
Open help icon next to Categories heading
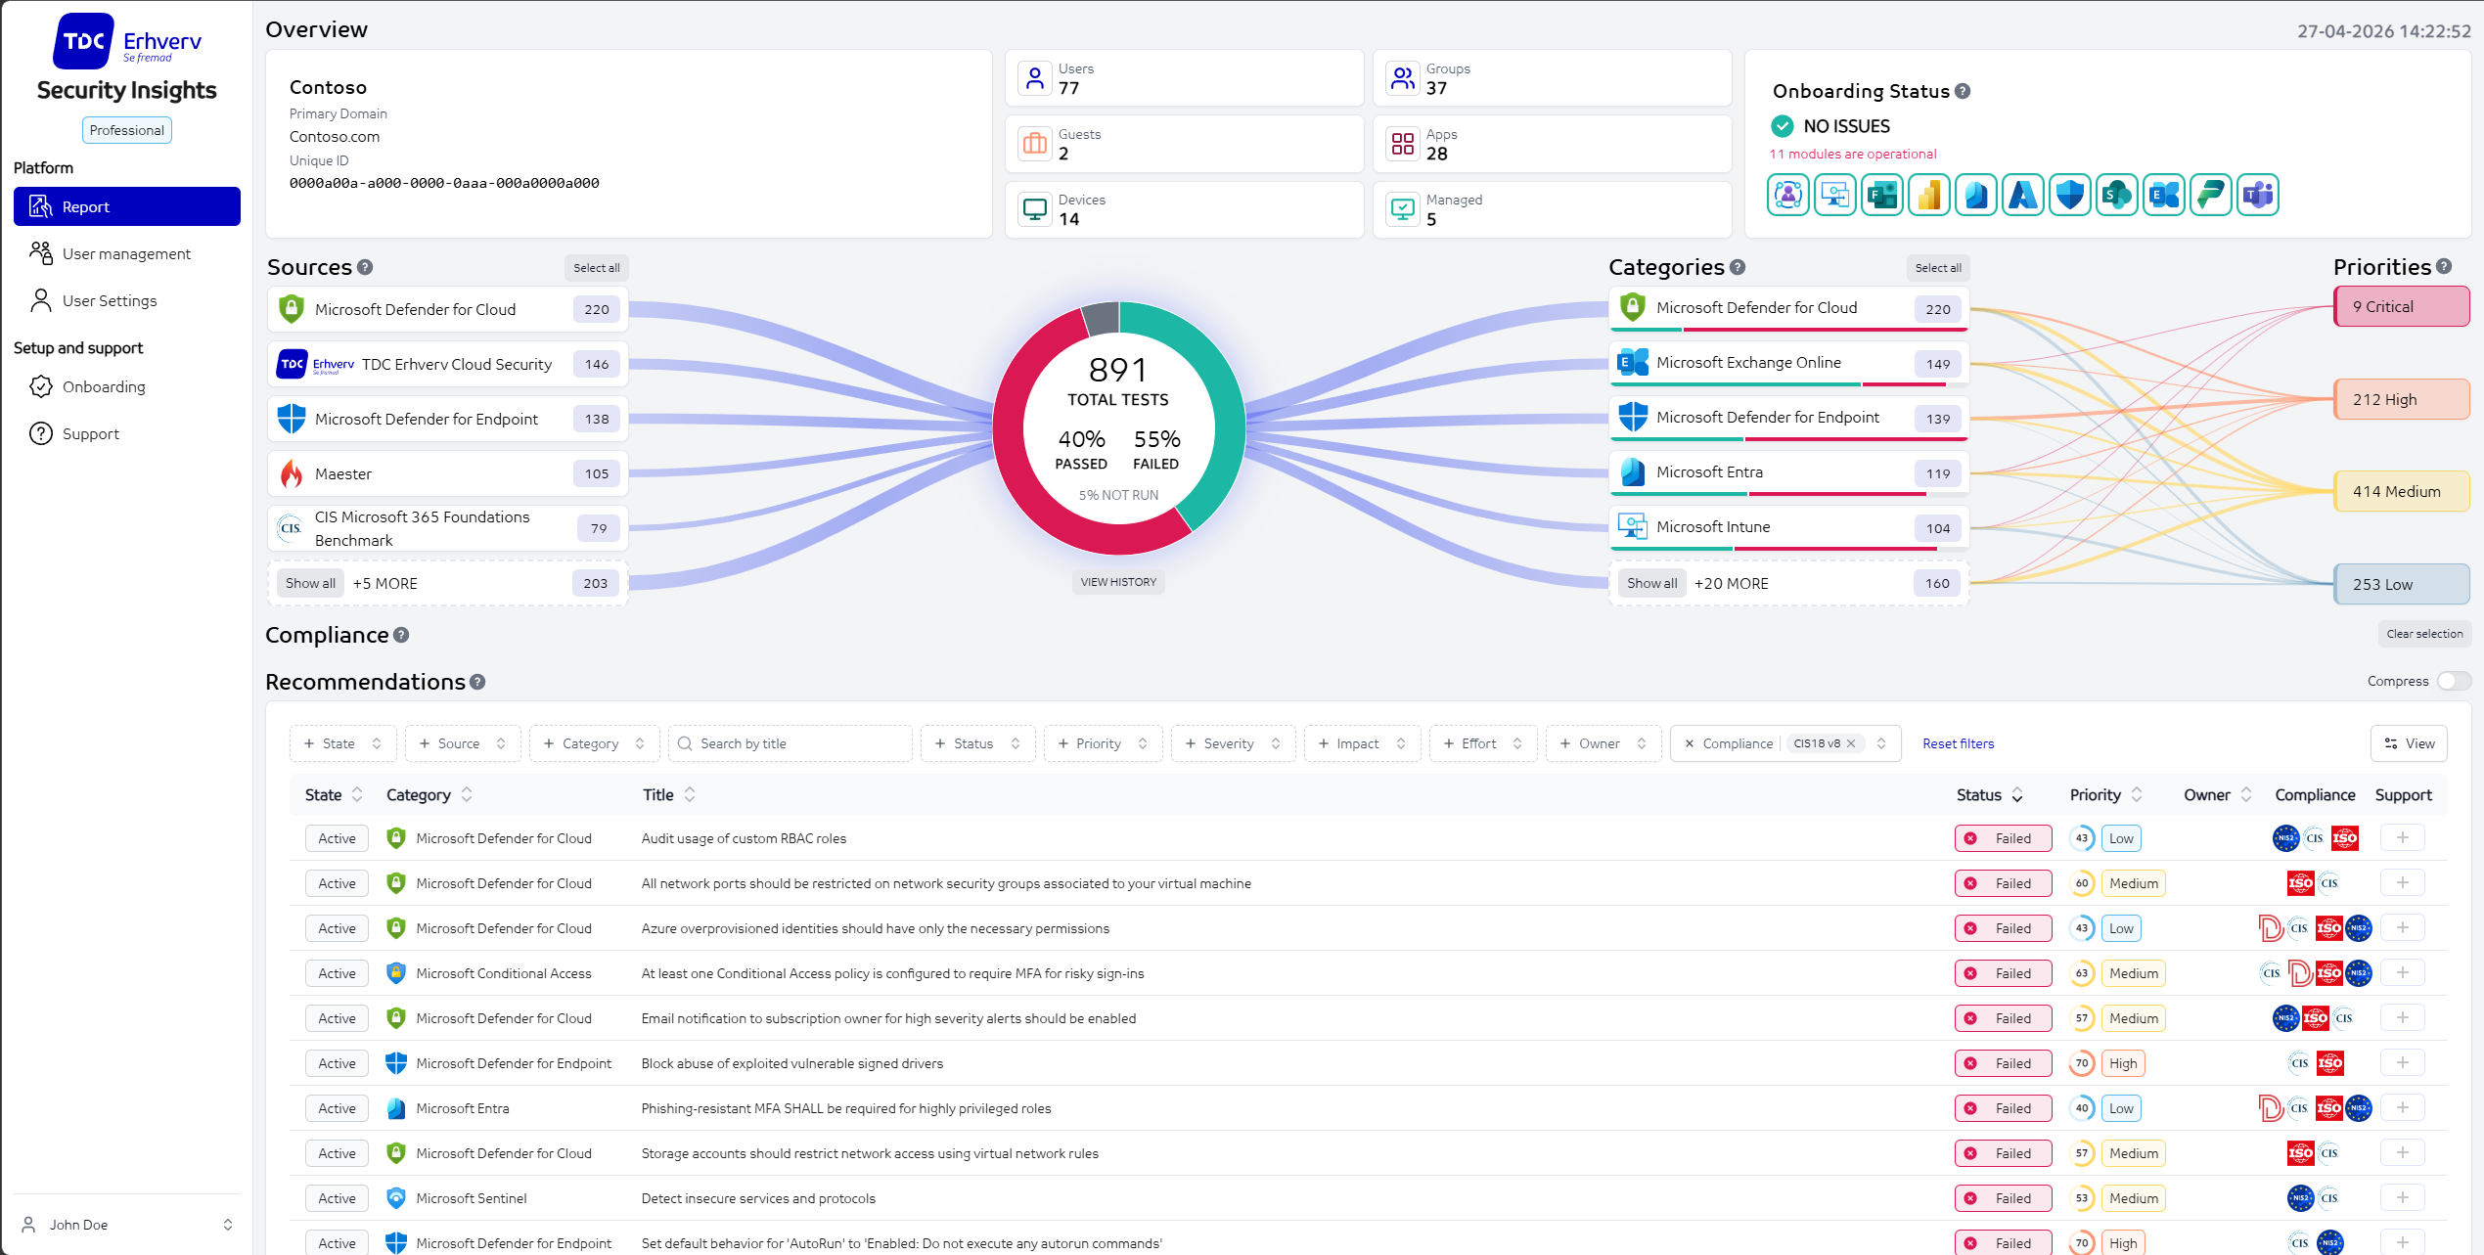pyautogui.click(x=1738, y=267)
